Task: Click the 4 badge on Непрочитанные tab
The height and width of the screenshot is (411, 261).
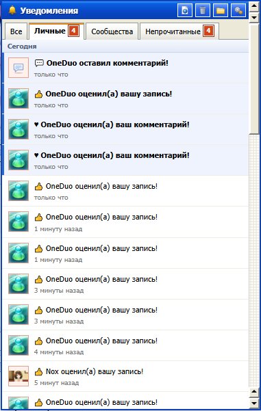Action: [208, 31]
